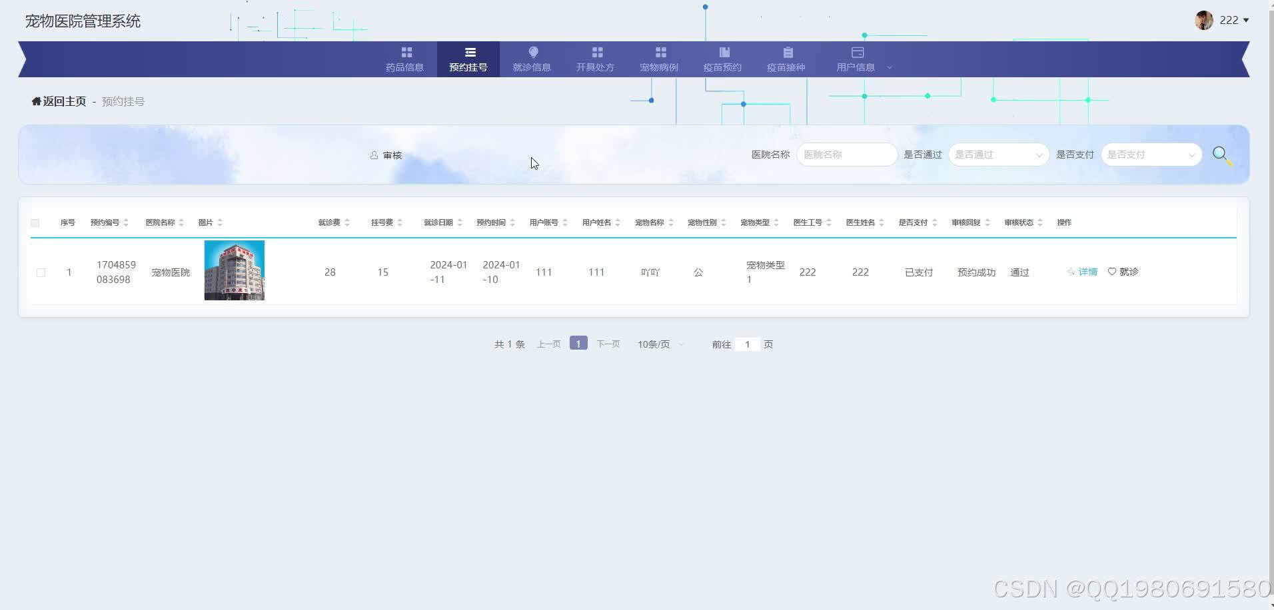Click the 审核 button
The height and width of the screenshot is (610, 1274).
tap(386, 154)
